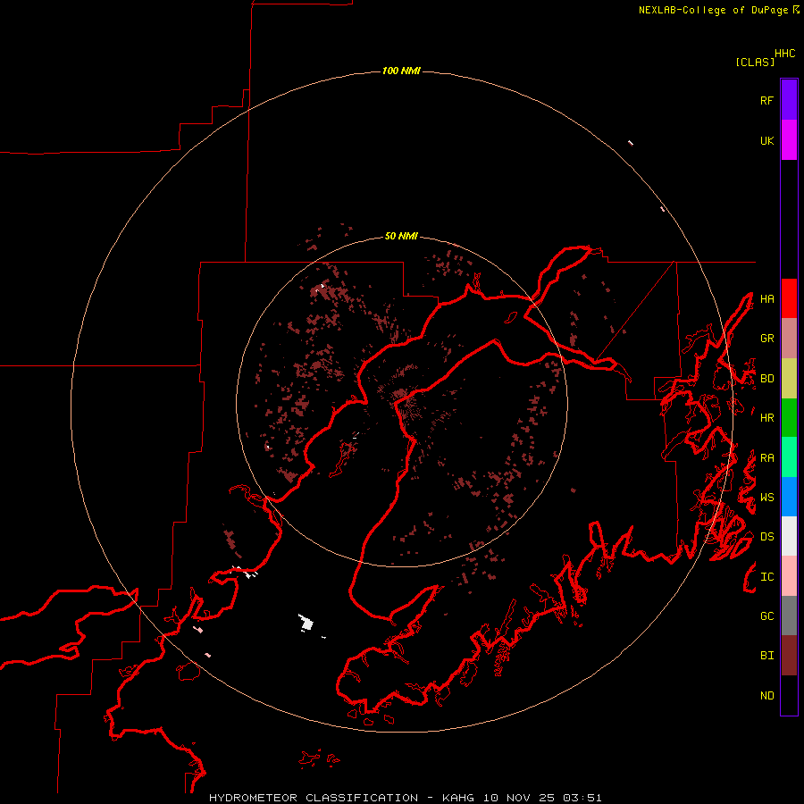The height and width of the screenshot is (804, 804).
Task: Click the "HA" legend label
Action: click(x=766, y=299)
